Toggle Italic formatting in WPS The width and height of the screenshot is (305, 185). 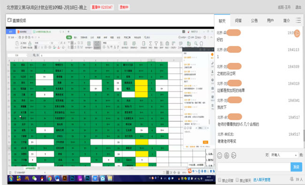(39, 47)
